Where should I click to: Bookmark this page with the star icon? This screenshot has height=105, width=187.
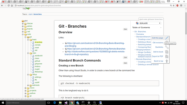[x=174, y=5]
